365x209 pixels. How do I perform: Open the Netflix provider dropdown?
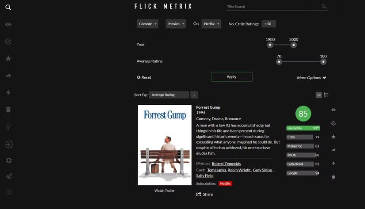point(211,24)
